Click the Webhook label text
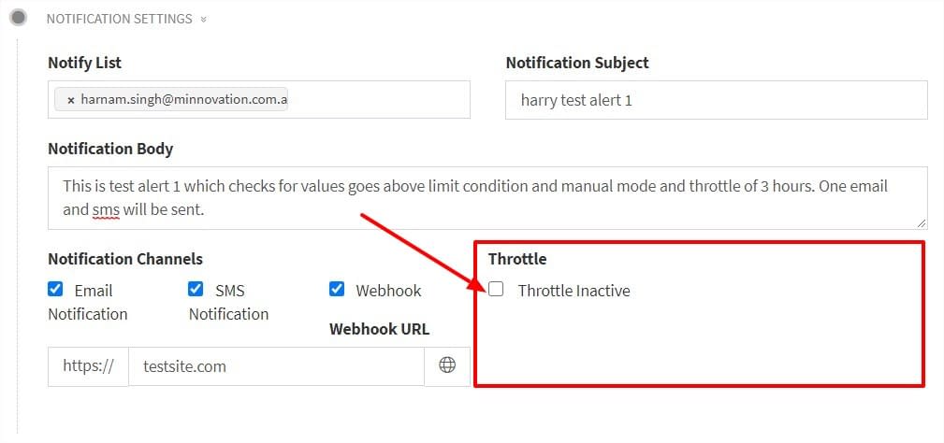Image resolution: width=944 pixels, height=443 pixels. click(388, 291)
